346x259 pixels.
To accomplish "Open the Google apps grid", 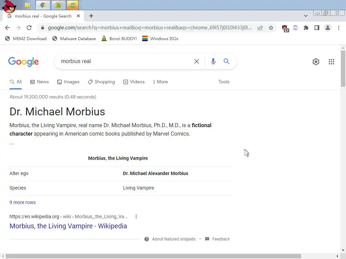I will [x=331, y=62].
